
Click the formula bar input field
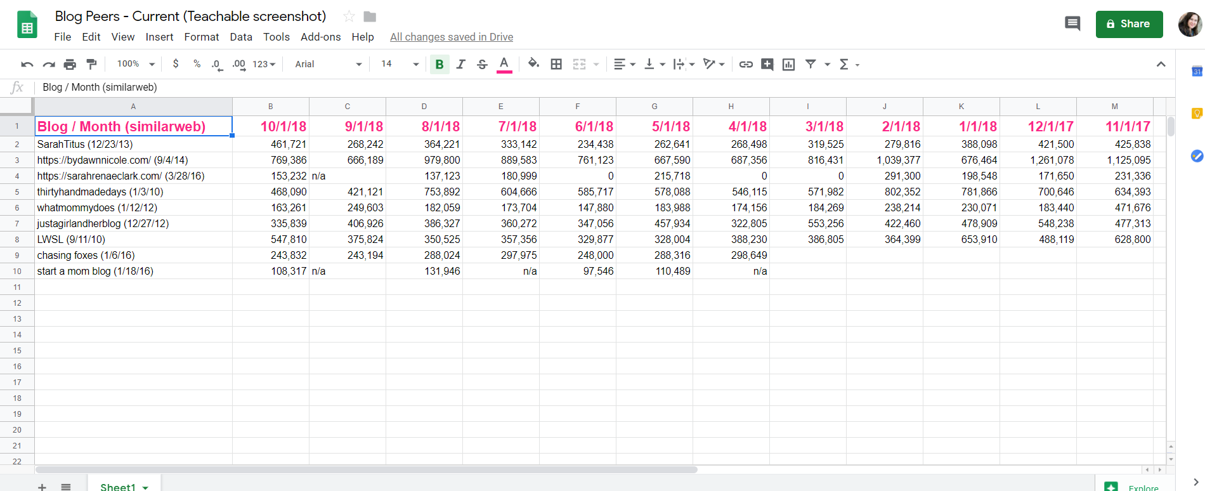click(x=602, y=88)
